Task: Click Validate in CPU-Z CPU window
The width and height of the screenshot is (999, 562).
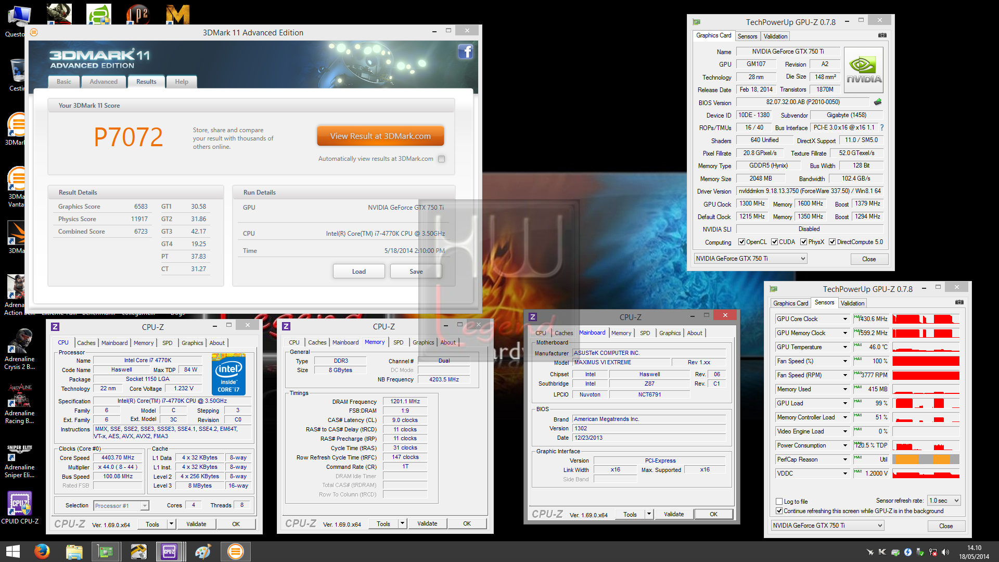Action: point(196,524)
